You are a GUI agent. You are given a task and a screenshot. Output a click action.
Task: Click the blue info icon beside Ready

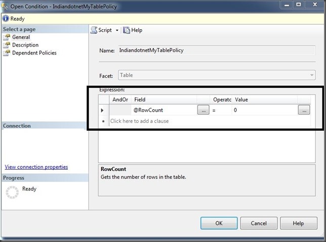[6, 19]
